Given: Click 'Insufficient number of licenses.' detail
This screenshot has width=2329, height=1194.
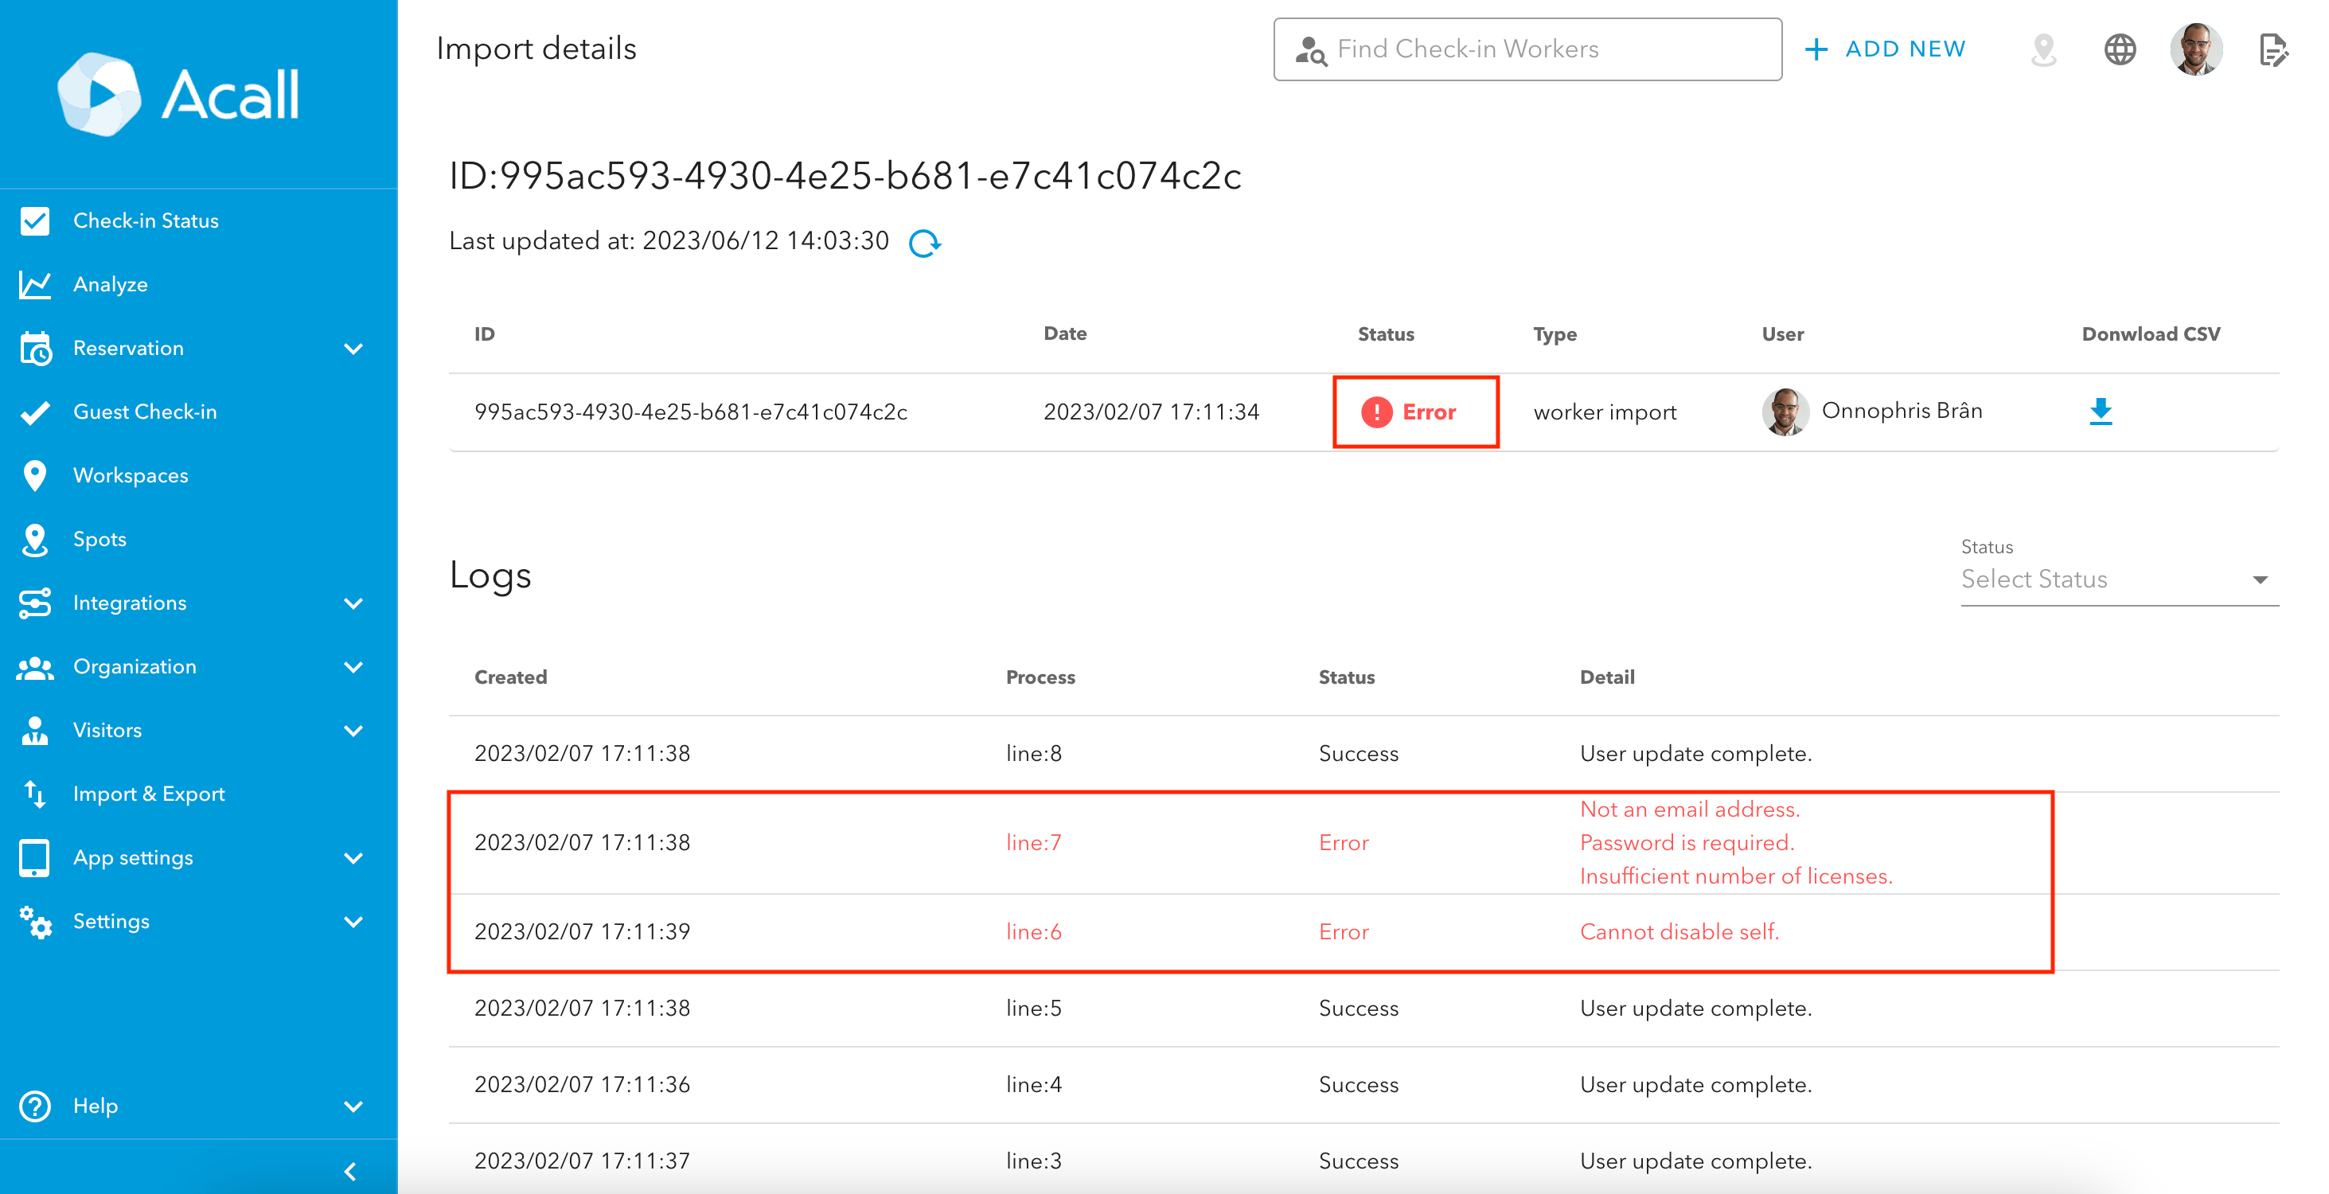Looking at the screenshot, I should 1736,876.
